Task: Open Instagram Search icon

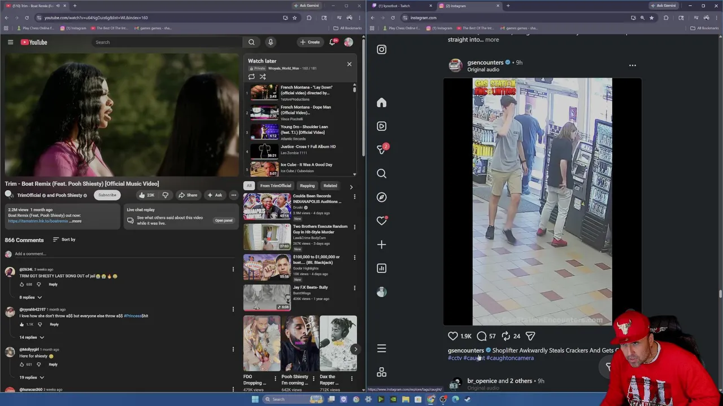Action: 382,174
